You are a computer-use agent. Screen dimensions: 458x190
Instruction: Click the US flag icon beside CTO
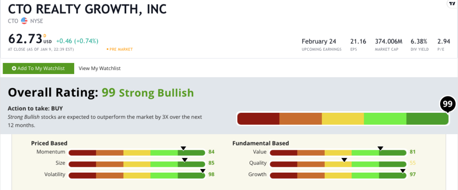point(24,21)
